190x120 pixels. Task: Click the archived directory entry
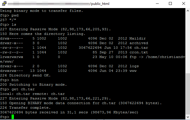(x=139, y=43)
